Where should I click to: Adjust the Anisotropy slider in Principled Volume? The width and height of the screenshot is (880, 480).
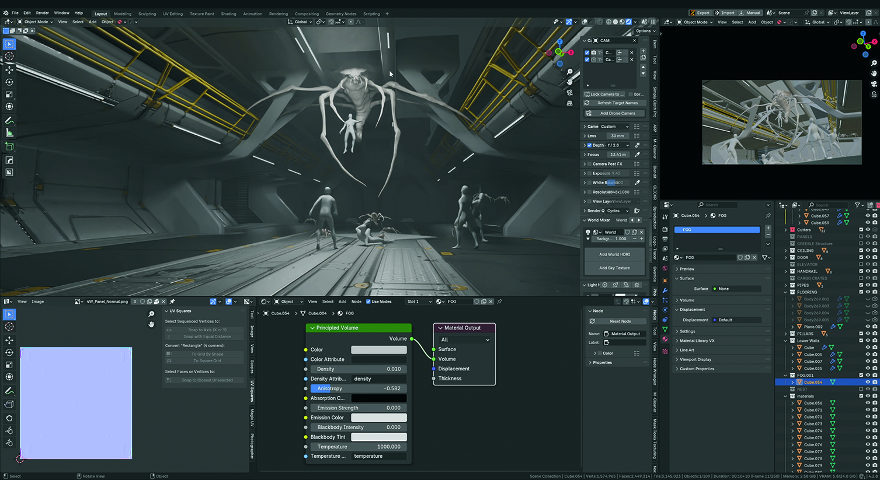[x=358, y=388]
